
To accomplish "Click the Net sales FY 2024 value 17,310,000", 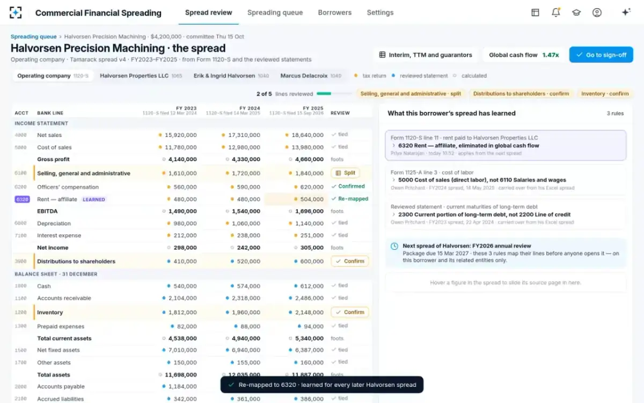I will pyautogui.click(x=244, y=135).
